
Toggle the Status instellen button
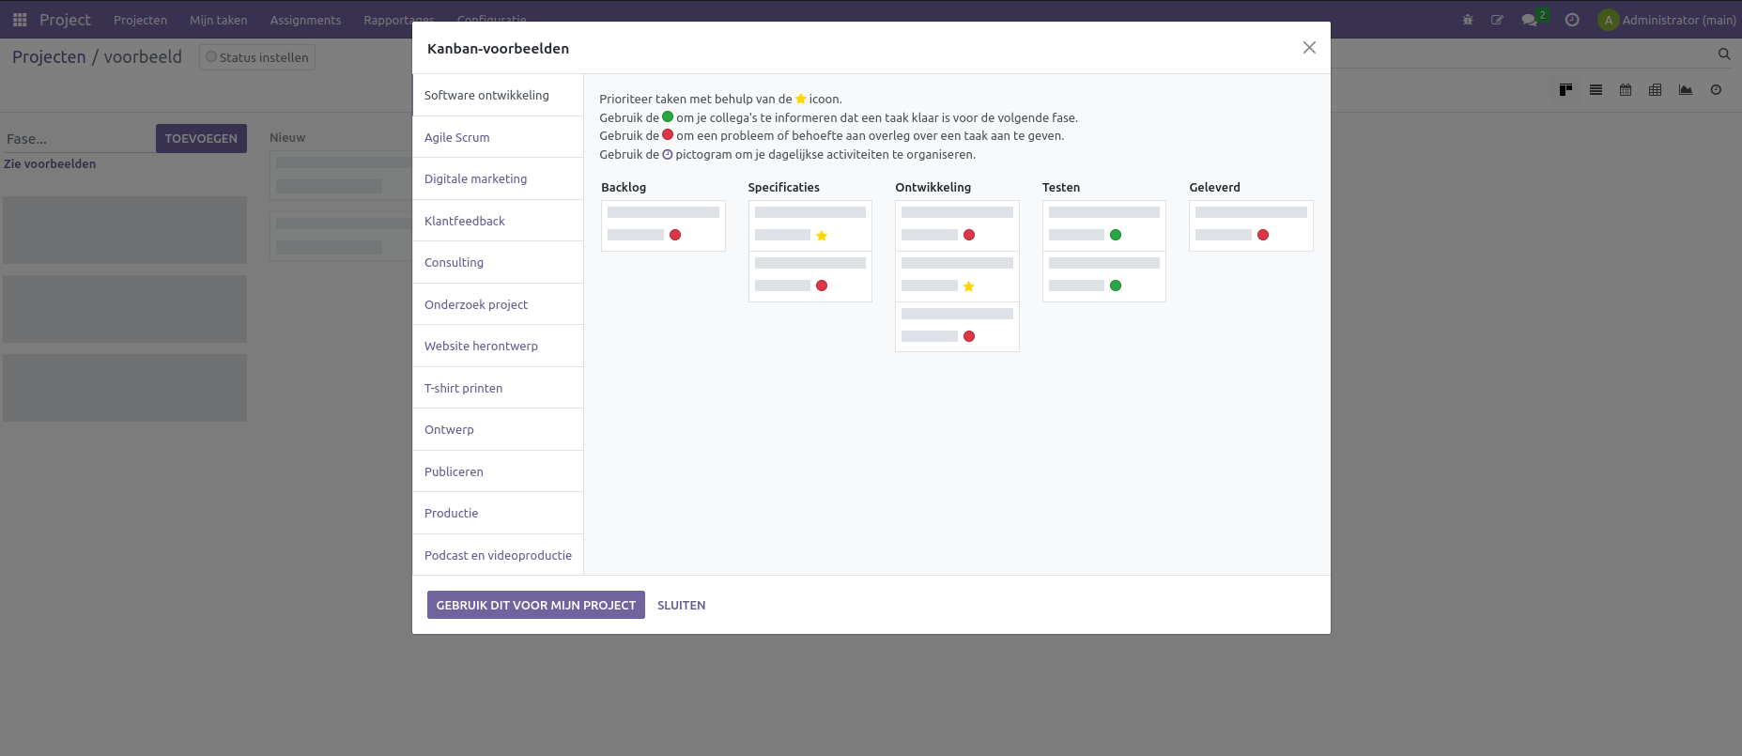(257, 57)
